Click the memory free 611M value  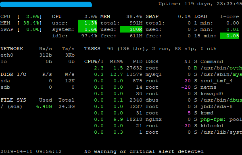[136, 36]
